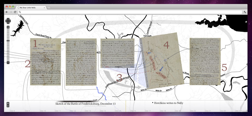
Task: Close the My Dear Little Nelly tab
Action: [x=44, y=8]
